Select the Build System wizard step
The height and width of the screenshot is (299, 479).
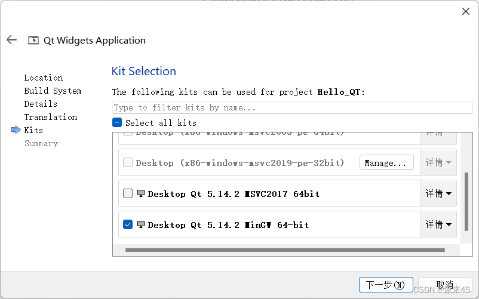tap(53, 91)
